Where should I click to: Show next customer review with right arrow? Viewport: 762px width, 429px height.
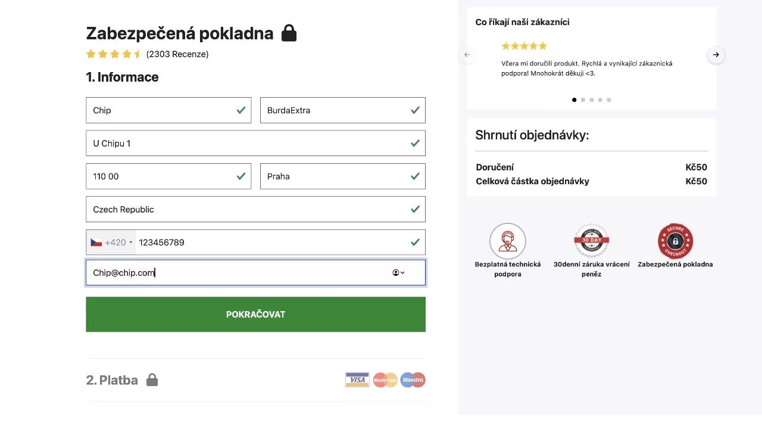tap(716, 55)
